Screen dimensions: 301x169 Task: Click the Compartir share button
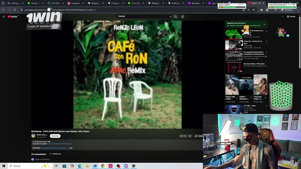pyautogui.click(x=199, y=136)
